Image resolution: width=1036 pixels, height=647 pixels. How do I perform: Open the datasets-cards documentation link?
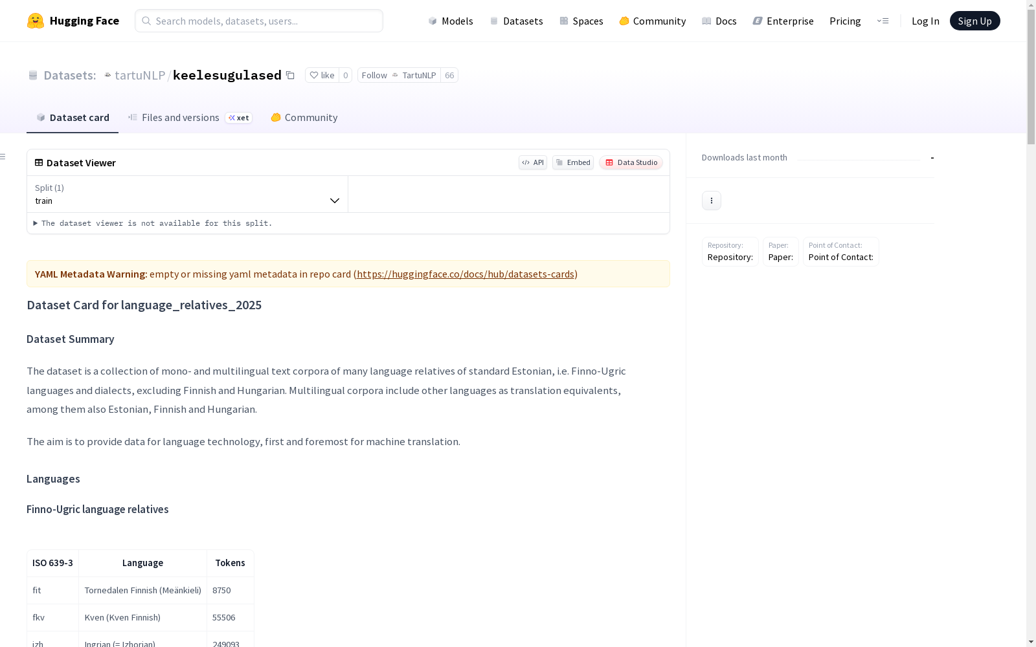[x=466, y=274]
